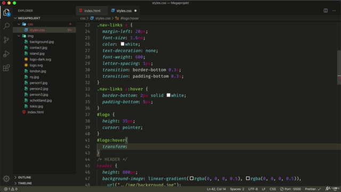341x192 pixels.
Task: Click the EXPLORER panel title
Action: (25, 11)
